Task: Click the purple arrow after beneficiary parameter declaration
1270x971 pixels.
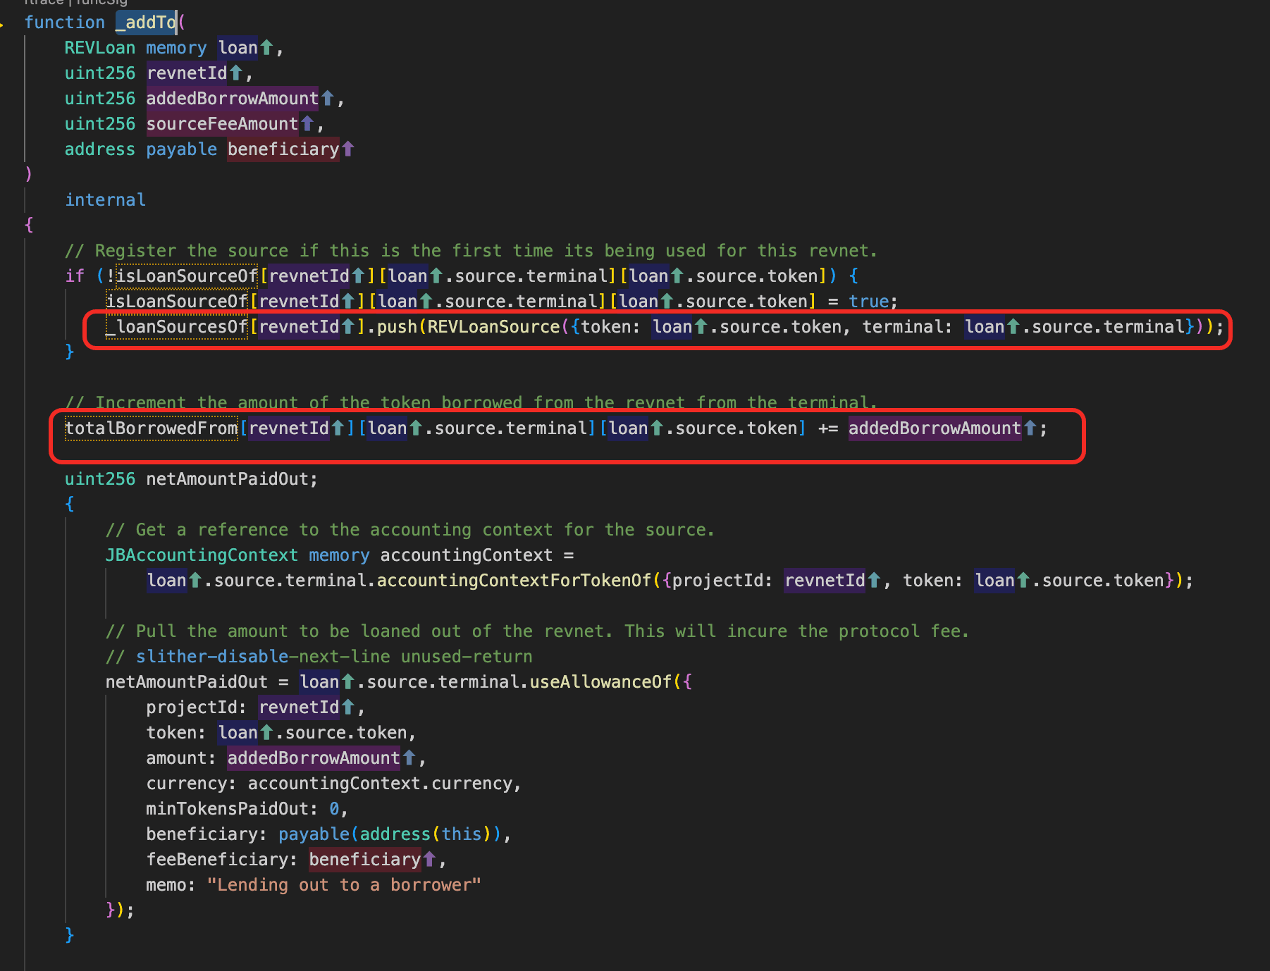Action: coord(347,149)
